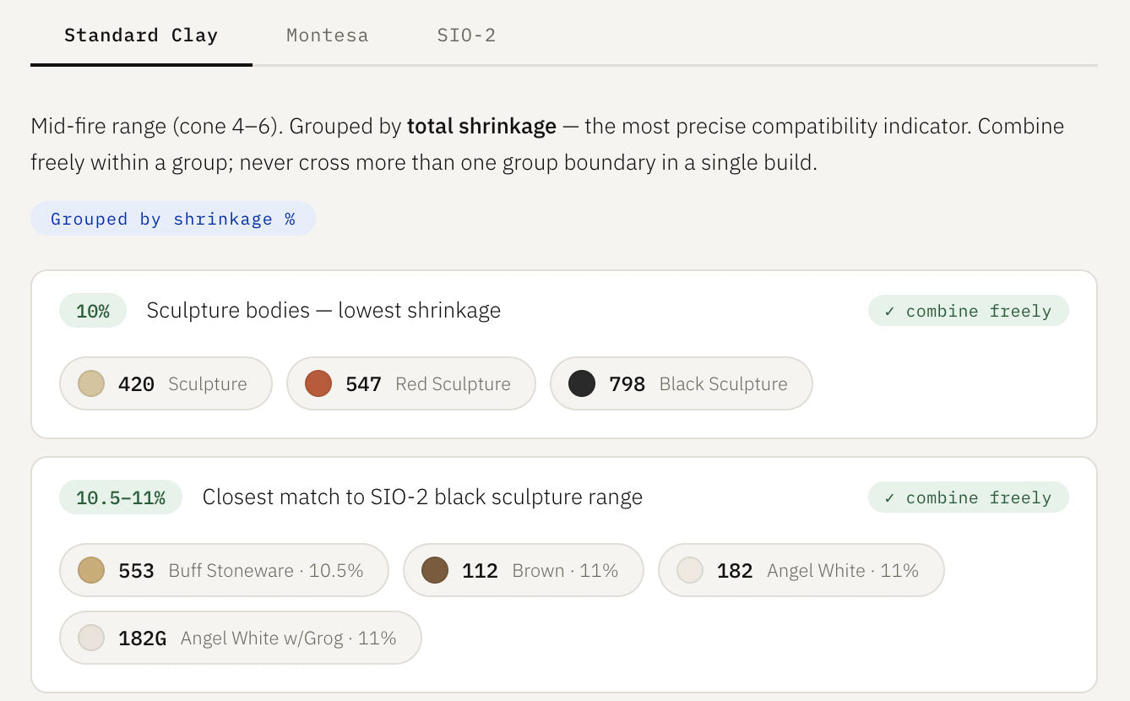The width and height of the screenshot is (1130, 701).
Task: Expand the 10% sculpture bodies group
Action: click(x=323, y=310)
